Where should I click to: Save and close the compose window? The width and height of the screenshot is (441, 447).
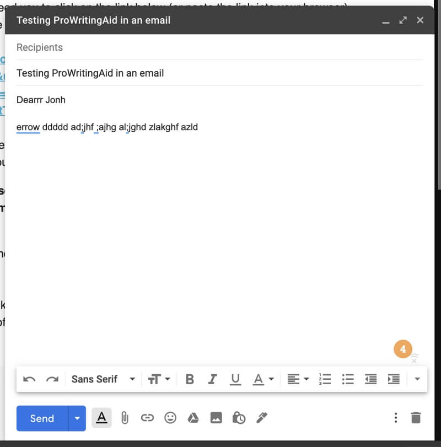point(420,20)
